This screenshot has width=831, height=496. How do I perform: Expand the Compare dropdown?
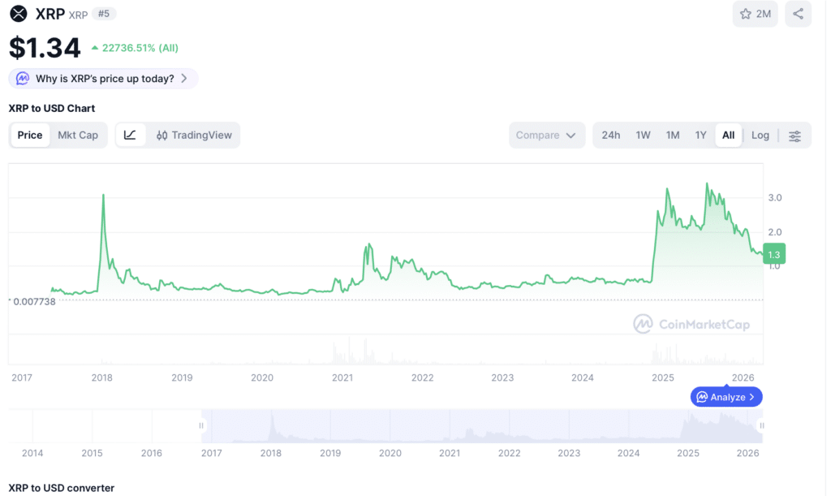click(x=546, y=135)
